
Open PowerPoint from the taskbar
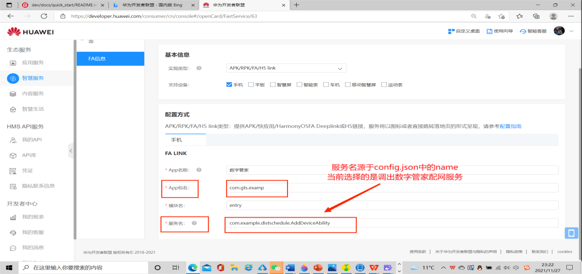pyautogui.click(x=318, y=268)
